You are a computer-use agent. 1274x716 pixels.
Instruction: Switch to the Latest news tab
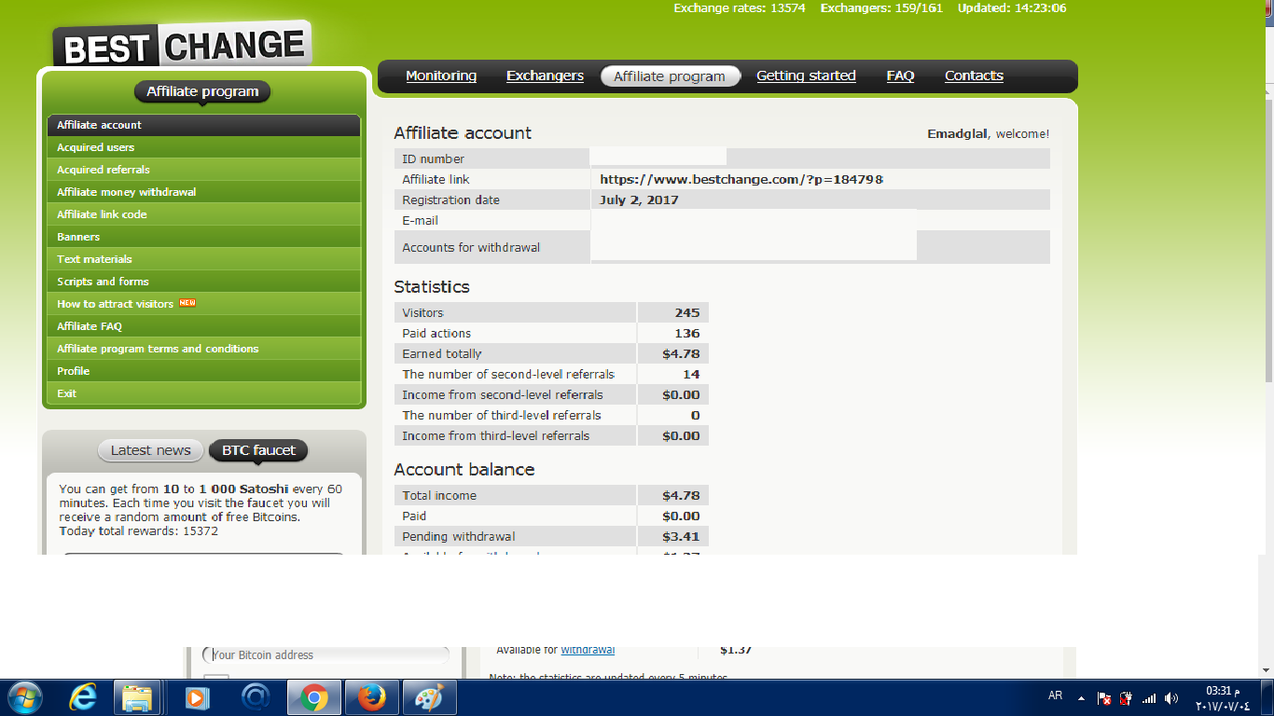(x=150, y=450)
